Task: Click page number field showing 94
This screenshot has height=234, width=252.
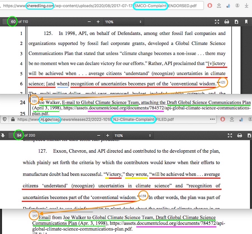Action: [19, 136]
